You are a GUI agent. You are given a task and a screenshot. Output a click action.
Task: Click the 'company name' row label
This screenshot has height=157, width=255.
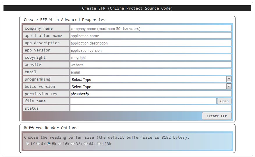[x=46, y=28]
